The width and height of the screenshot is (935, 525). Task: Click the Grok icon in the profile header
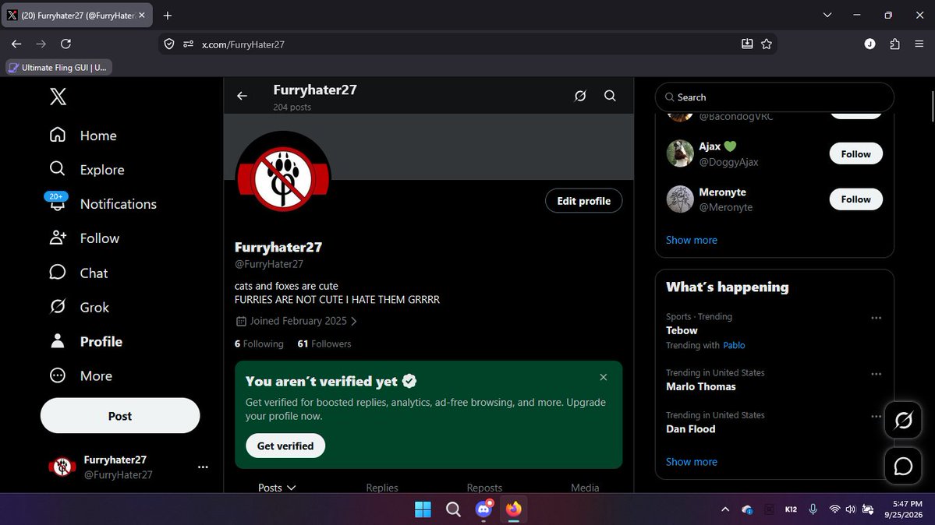[x=579, y=96]
